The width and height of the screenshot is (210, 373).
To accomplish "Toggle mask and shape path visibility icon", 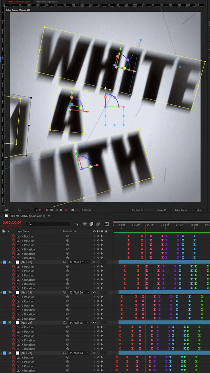I will [x=44, y=210].
